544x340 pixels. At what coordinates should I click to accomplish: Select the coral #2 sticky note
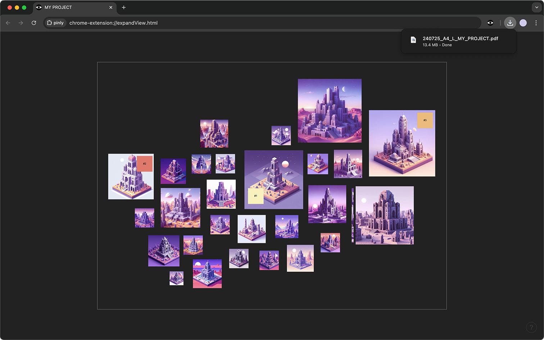tap(145, 164)
